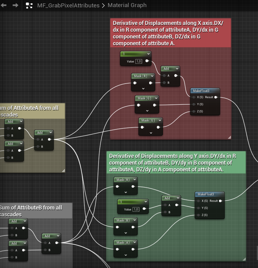This screenshot has width=258, height=268.
Task: Expand the Mask (R) node preview in red comment
Action: click(143, 89)
